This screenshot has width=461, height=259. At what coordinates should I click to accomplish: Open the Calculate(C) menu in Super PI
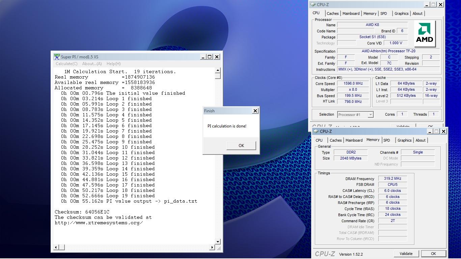click(x=66, y=64)
